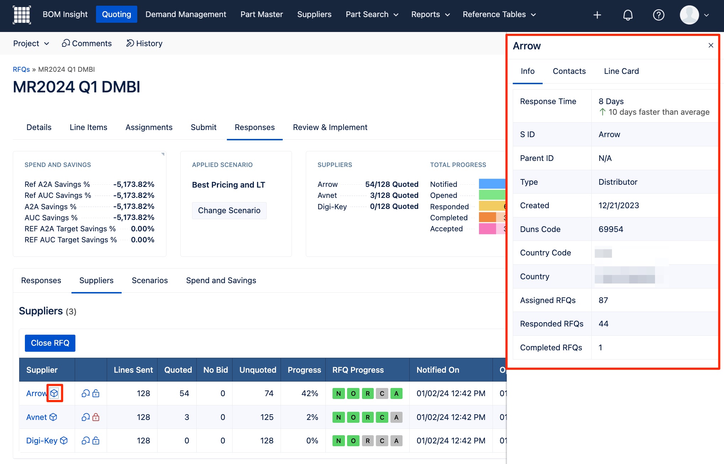The width and height of the screenshot is (724, 464).
Task: Click Change Scenario button
Action: click(x=229, y=210)
